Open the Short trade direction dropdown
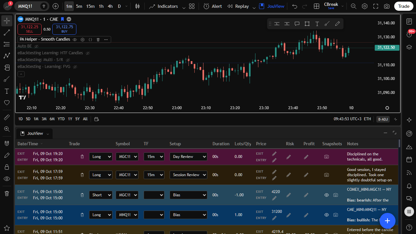 [101, 195]
